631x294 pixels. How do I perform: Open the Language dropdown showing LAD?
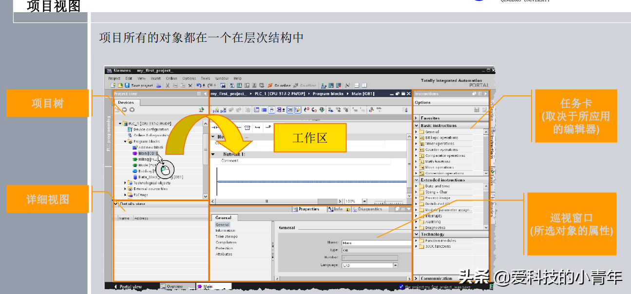[395, 265]
